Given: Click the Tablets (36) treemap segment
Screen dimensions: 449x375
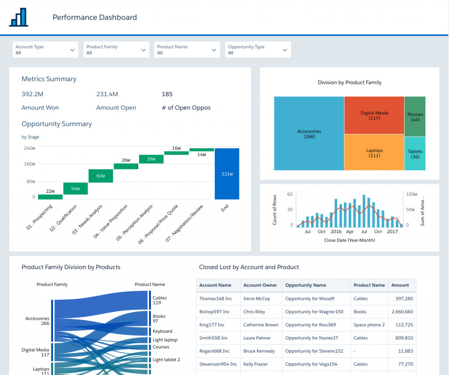Looking at the screenshot, I should coord(415,153).
